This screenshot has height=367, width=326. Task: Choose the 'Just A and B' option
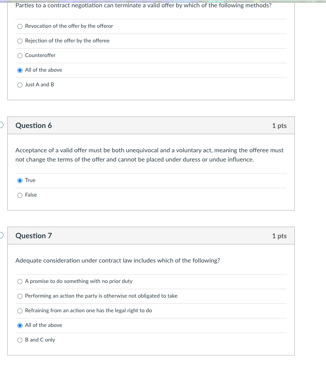(20, 85)
